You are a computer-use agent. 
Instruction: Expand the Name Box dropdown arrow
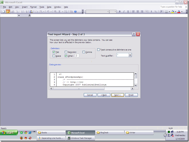(19, 16)
